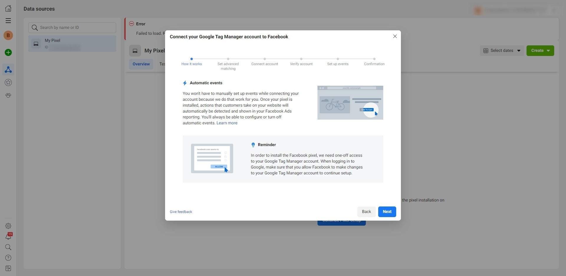This screenshot has width=566, height=276.
Task: Select My Pixel in the data sources list
Action: click(x=72, y=44)
